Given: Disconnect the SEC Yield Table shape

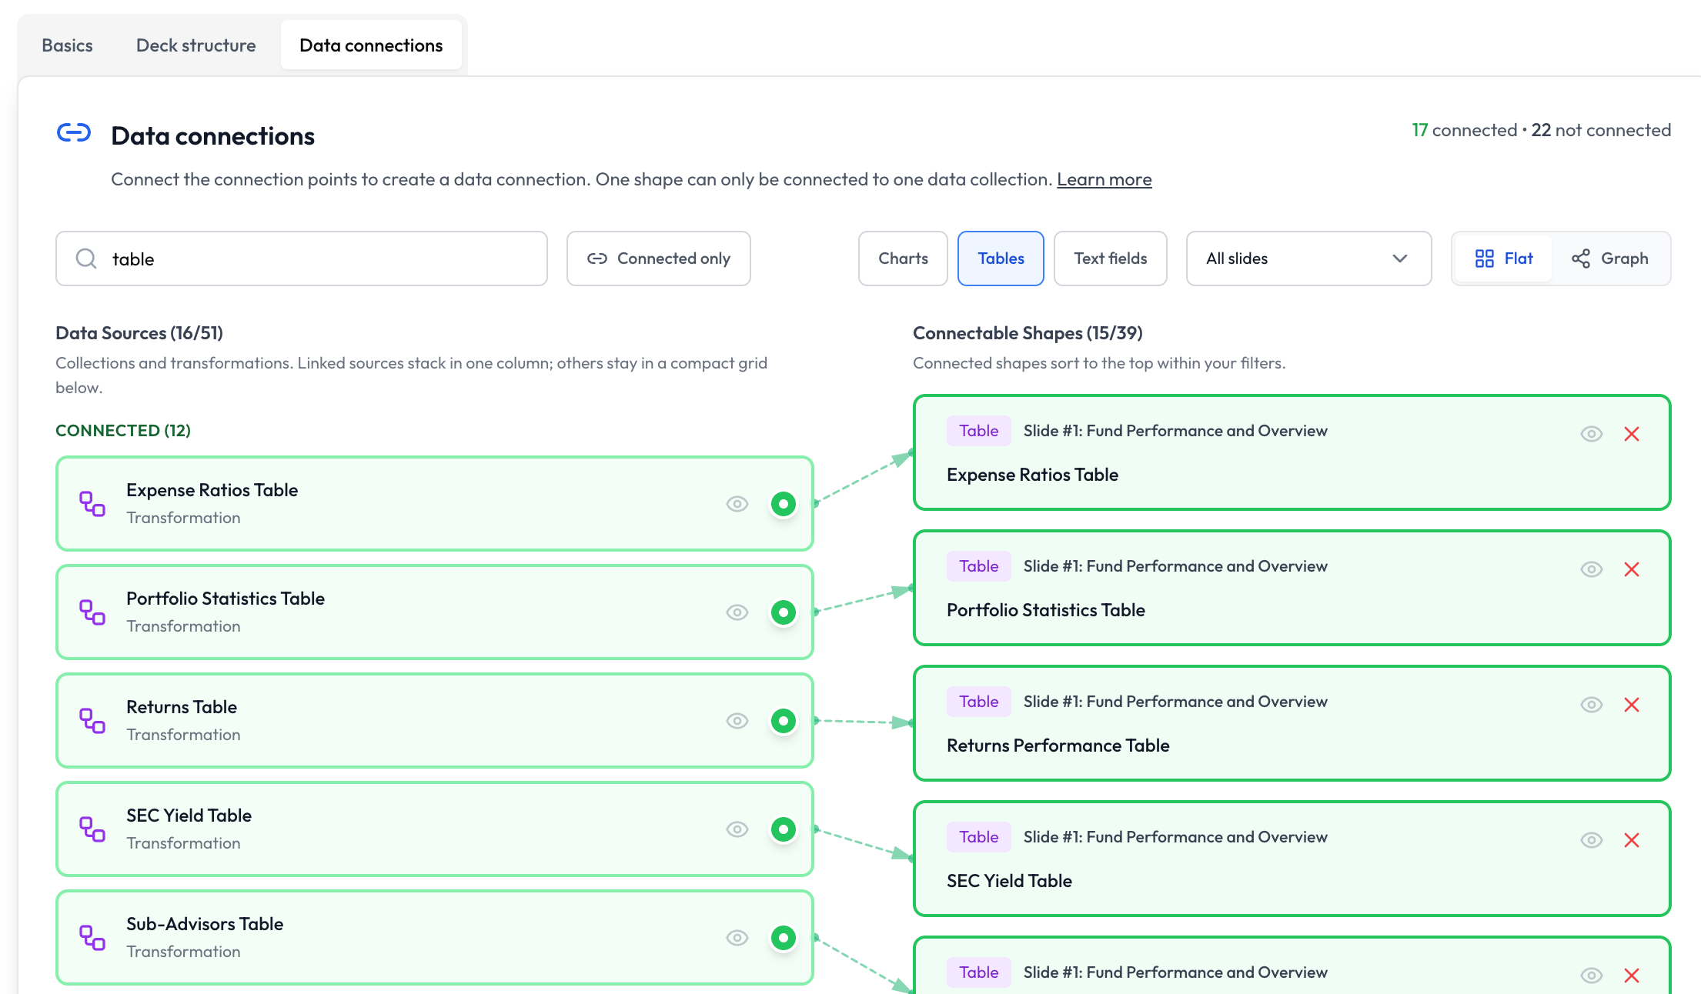Looking at the screenshot, I should [x=1632, y=840].
